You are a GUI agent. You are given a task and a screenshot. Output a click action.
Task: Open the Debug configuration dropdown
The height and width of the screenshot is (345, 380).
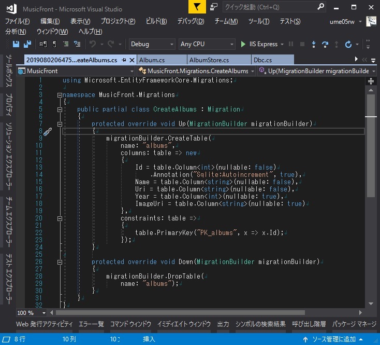pos(152,44)
